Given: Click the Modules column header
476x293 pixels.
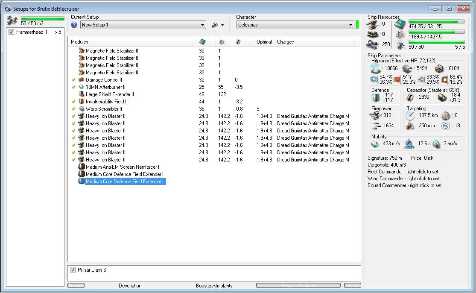Looking at the screenshot, I should tap(132, 42).
